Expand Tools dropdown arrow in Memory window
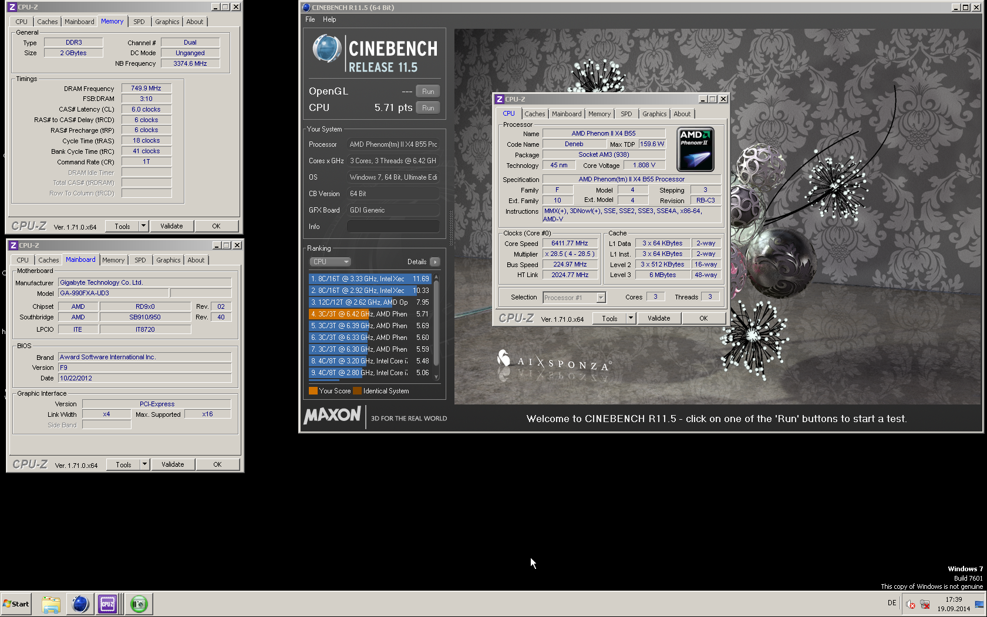The image size is (987, 617). (x=143, y=226)
